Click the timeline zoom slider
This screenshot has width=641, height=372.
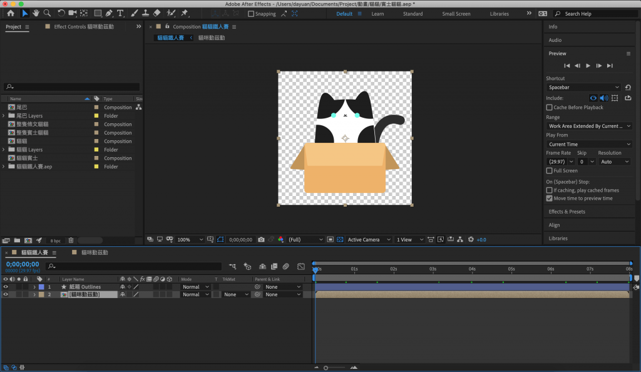click(x=326, y=368)
